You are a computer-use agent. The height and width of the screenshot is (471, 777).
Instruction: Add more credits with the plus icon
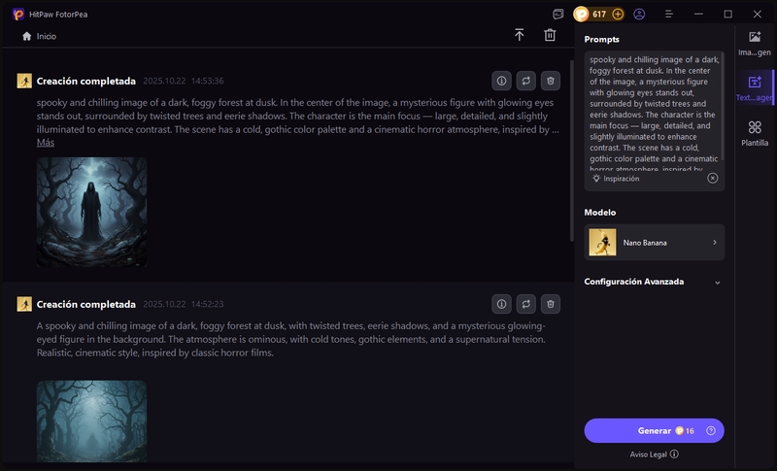[x=618, y=15]
